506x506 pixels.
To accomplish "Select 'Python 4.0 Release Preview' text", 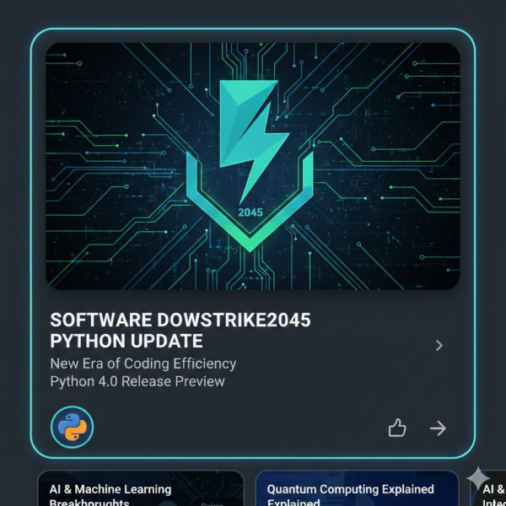I will 137,381.
